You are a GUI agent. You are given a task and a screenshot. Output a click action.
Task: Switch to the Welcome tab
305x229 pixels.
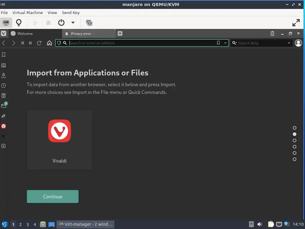click(35, 33)
